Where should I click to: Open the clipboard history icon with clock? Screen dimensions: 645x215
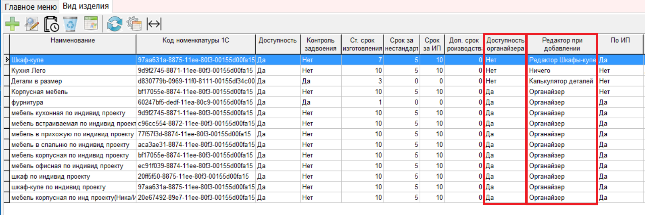[51, 24]
